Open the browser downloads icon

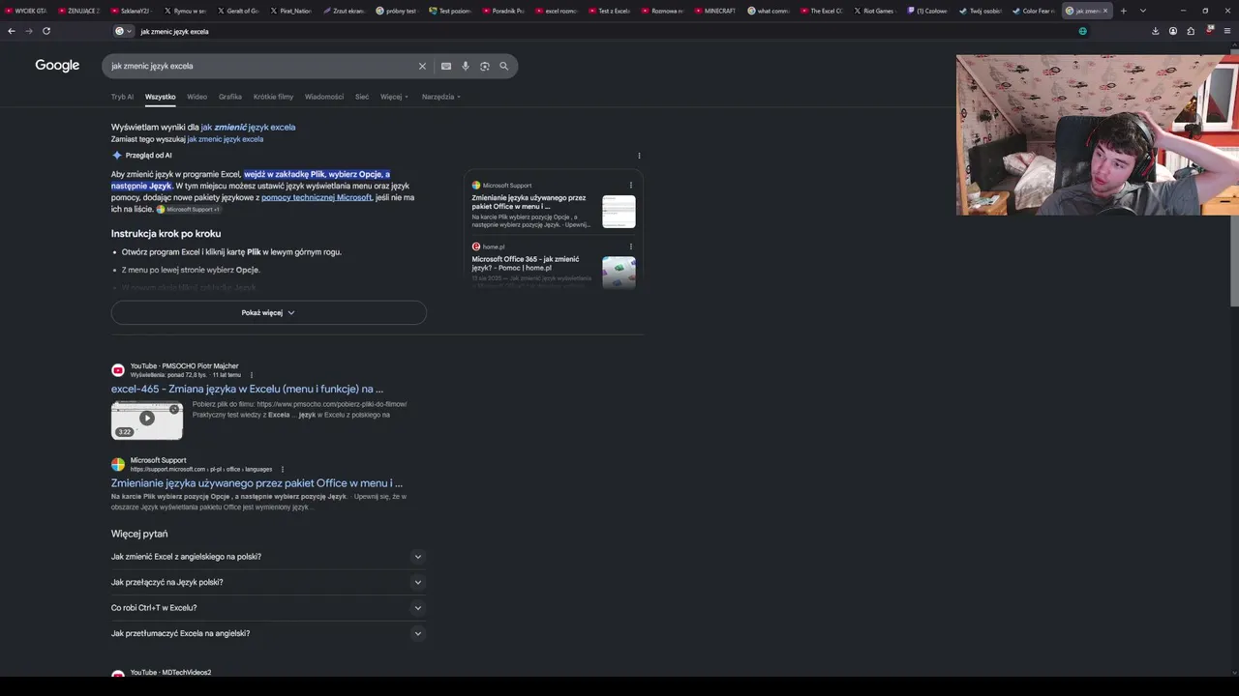point(1155,31)
